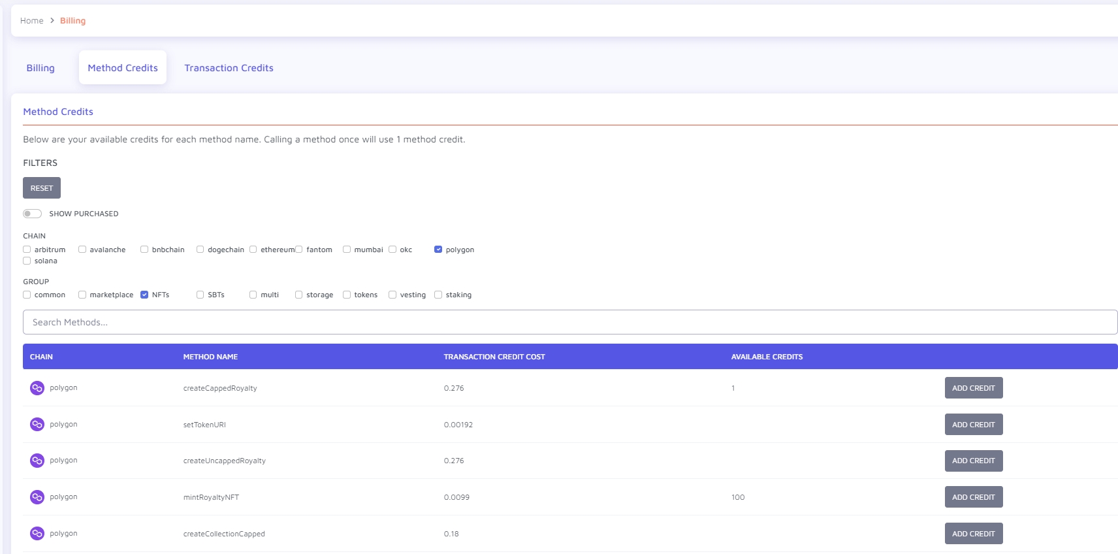The height and width of the screenshot is (554, 1118).
Task: Check the marketplace group checkbox
Action: click(82, 295)
